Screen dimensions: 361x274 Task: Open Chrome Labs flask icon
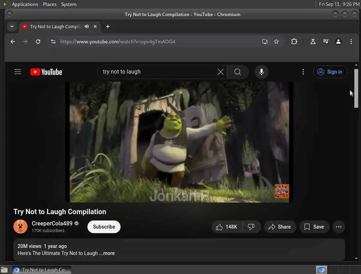click(313, 42)
